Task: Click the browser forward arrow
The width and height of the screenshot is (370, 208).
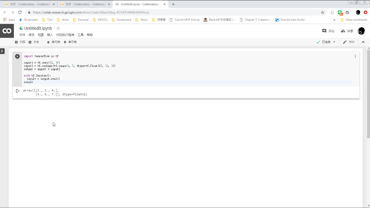Action: tap(12, 12)
